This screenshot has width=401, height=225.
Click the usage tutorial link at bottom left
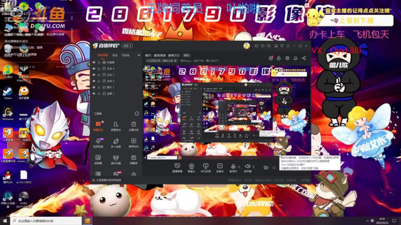(107, 180)
